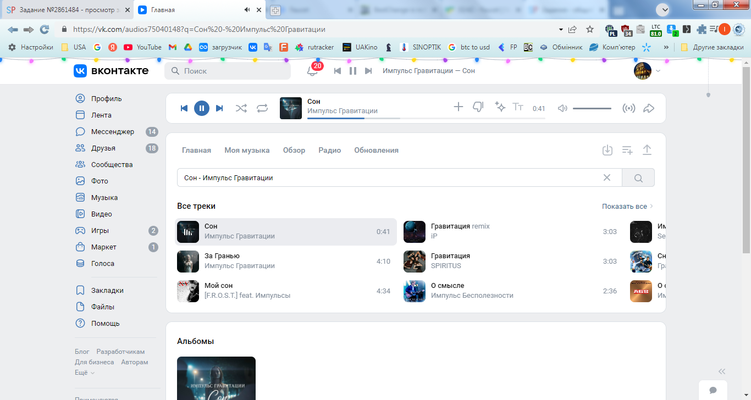Expand all tracks via Показать все

click(628, 207)
